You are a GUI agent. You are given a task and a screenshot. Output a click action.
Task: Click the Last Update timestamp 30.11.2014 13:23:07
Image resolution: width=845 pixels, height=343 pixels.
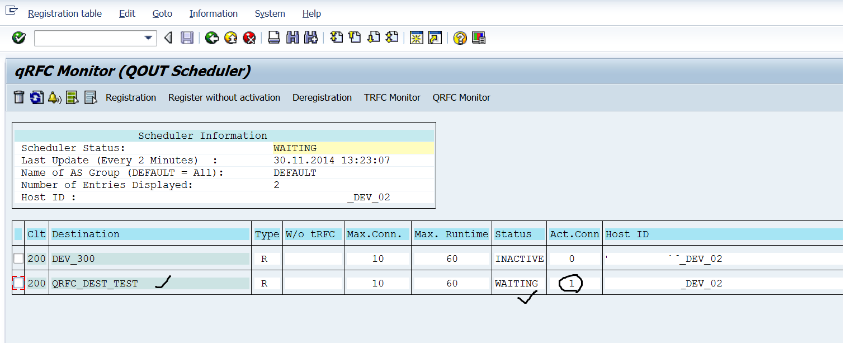pyautogui.click(x=332, y=160)
